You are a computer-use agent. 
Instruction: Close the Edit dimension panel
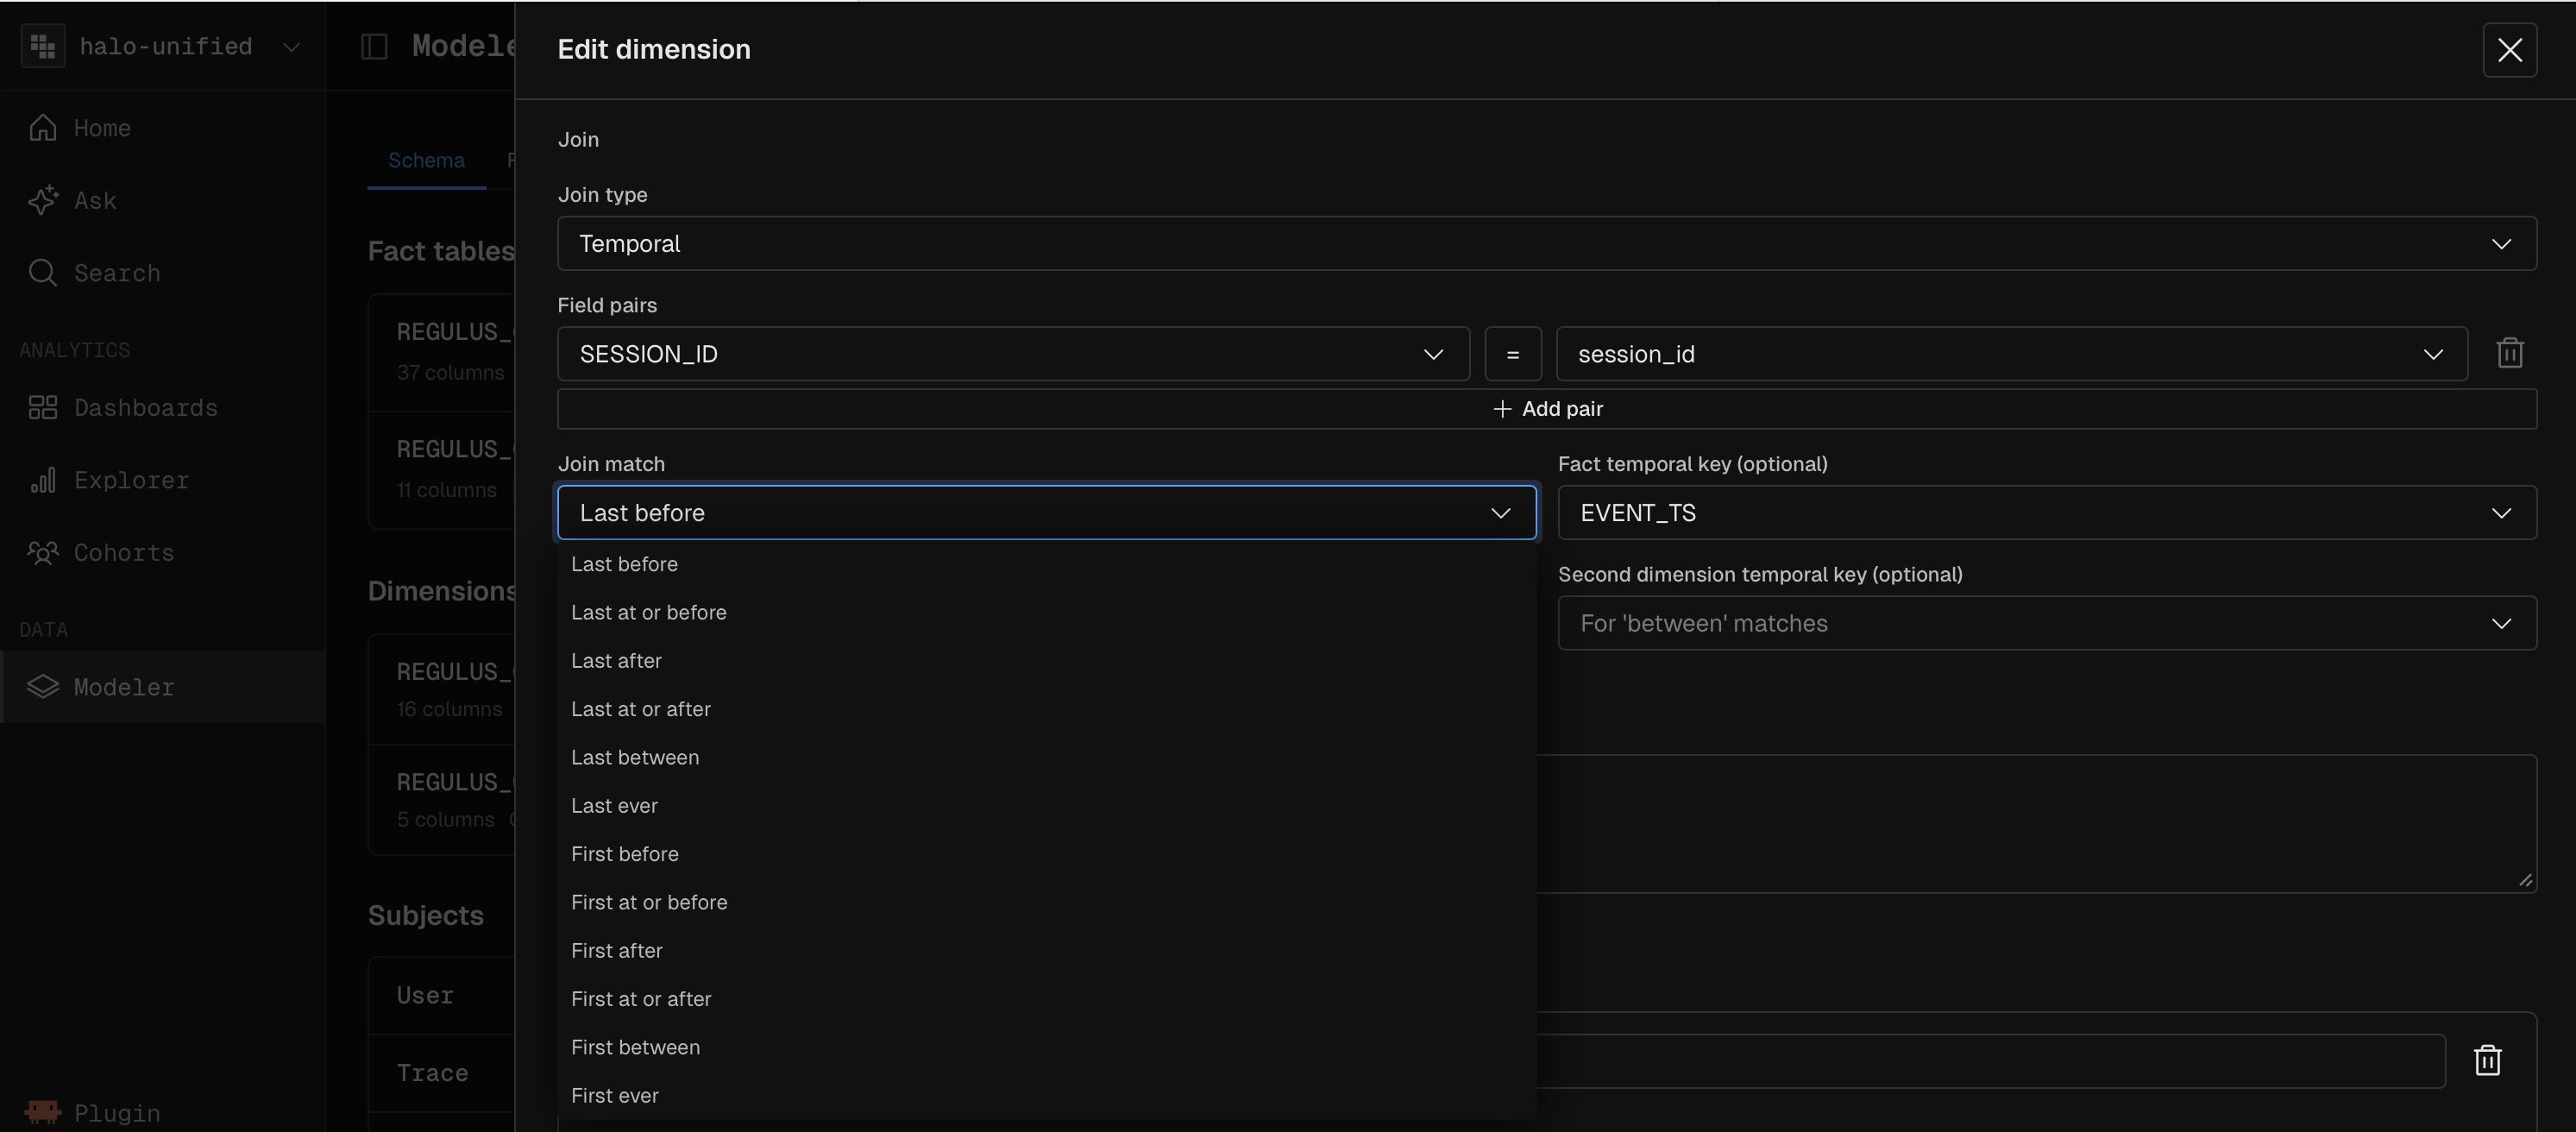[x=2509, y=50]
